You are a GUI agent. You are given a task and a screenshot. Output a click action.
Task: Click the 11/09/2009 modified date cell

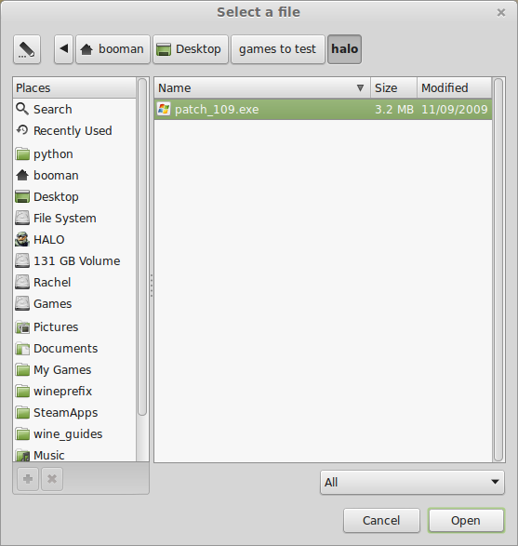coord(454,110)
